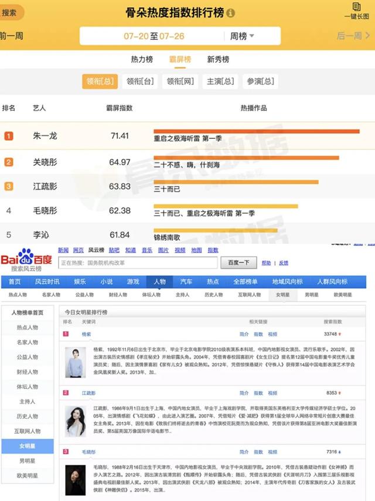375x501 pixels.
Task: Open the 知道 link in Baidu's top nav
Action: [130, 250]
